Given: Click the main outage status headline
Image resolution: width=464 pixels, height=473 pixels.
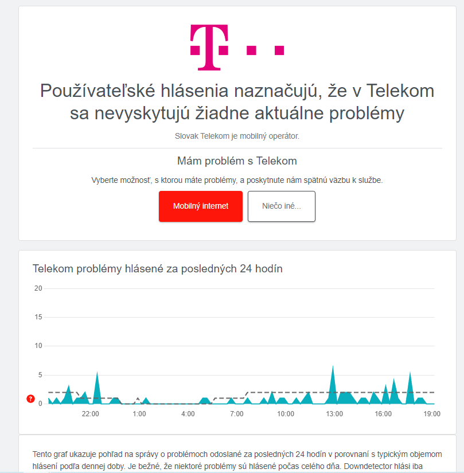Looking at the screenshot, I should (237, 102).
